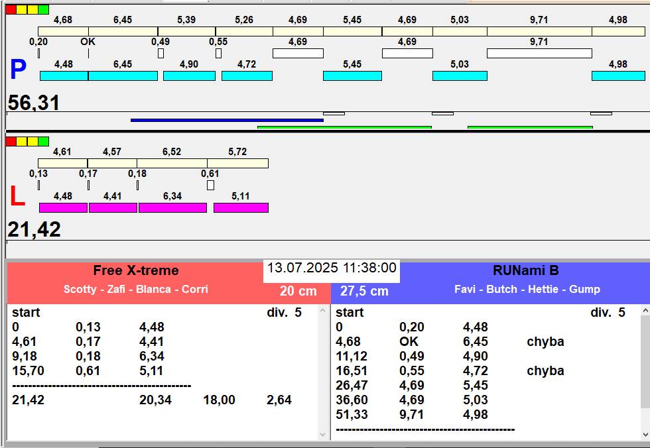Click the red light in lane P indicator

coord(11,9)
